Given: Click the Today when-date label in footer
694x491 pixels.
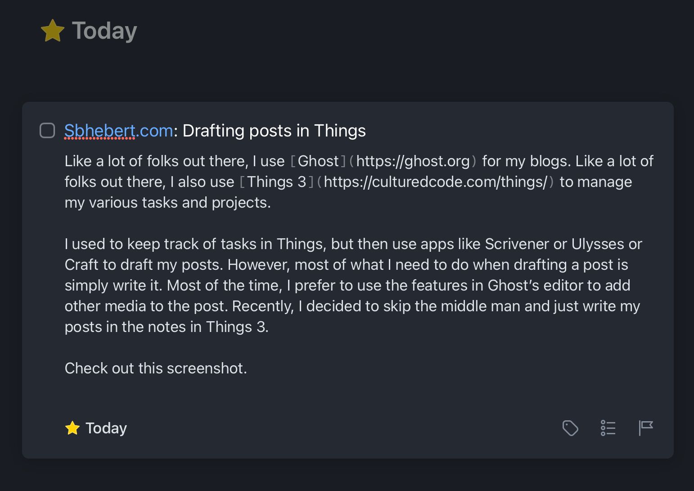Looking at the screenshot, I should (106, 428).
